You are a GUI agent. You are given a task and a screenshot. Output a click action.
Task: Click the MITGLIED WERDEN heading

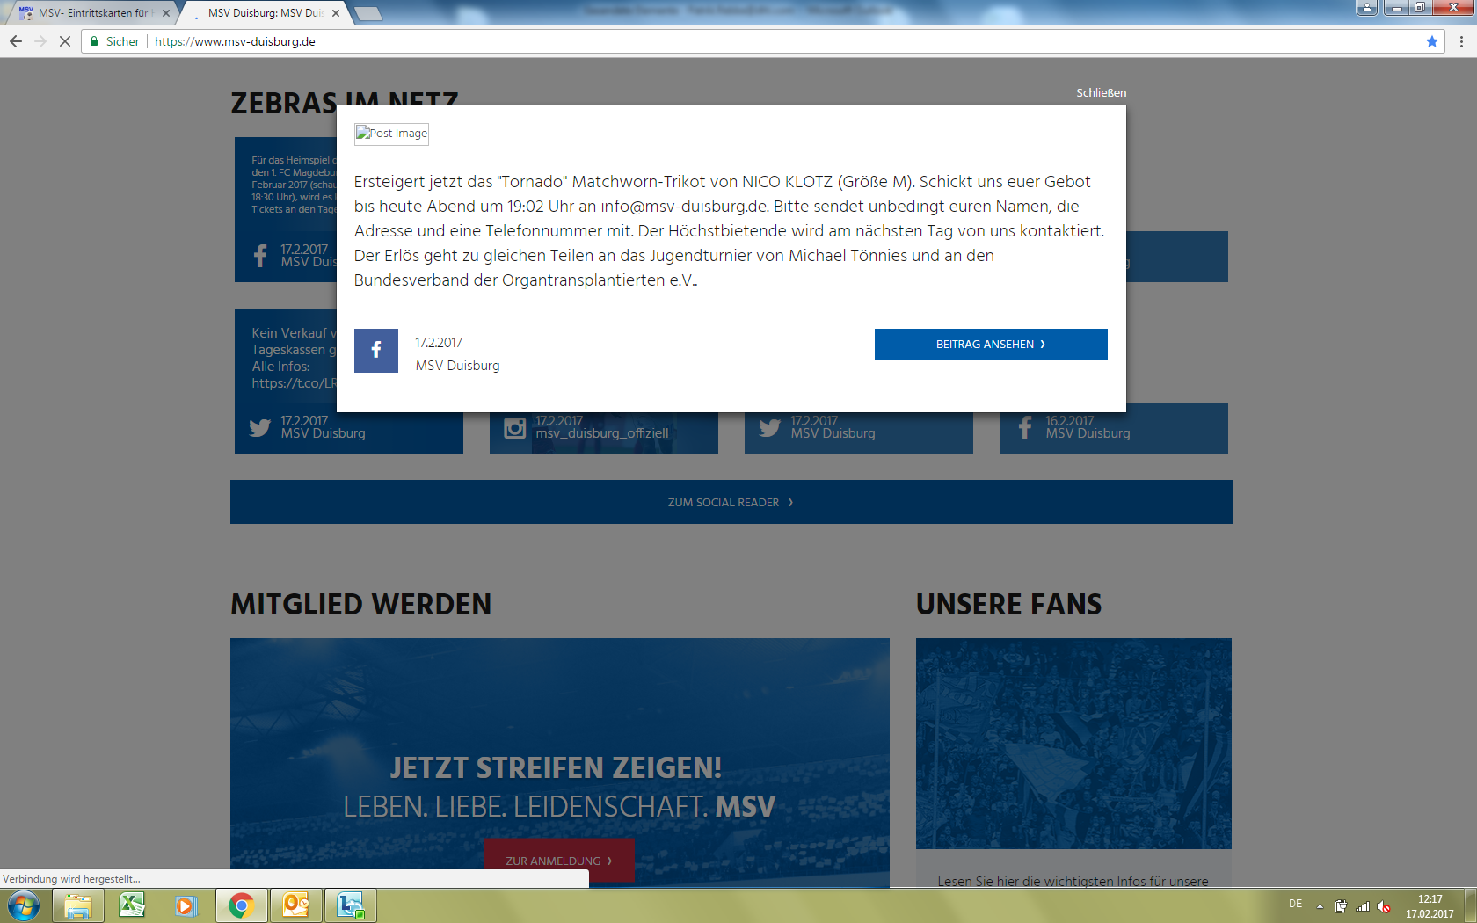tap(361, 604)
